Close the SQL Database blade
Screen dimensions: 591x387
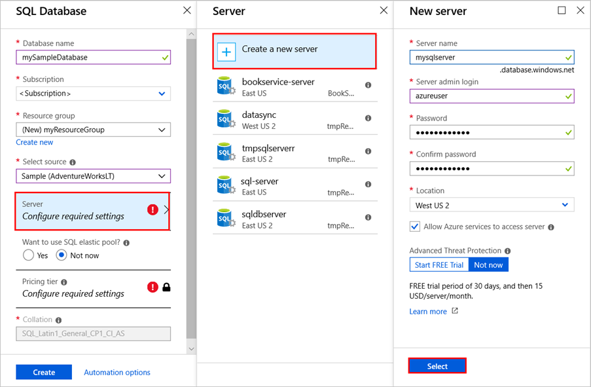(x=187, y=10)
